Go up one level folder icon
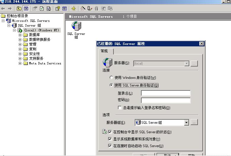Image resolution: width=231 pixels, height=156 pixels. 19,9
